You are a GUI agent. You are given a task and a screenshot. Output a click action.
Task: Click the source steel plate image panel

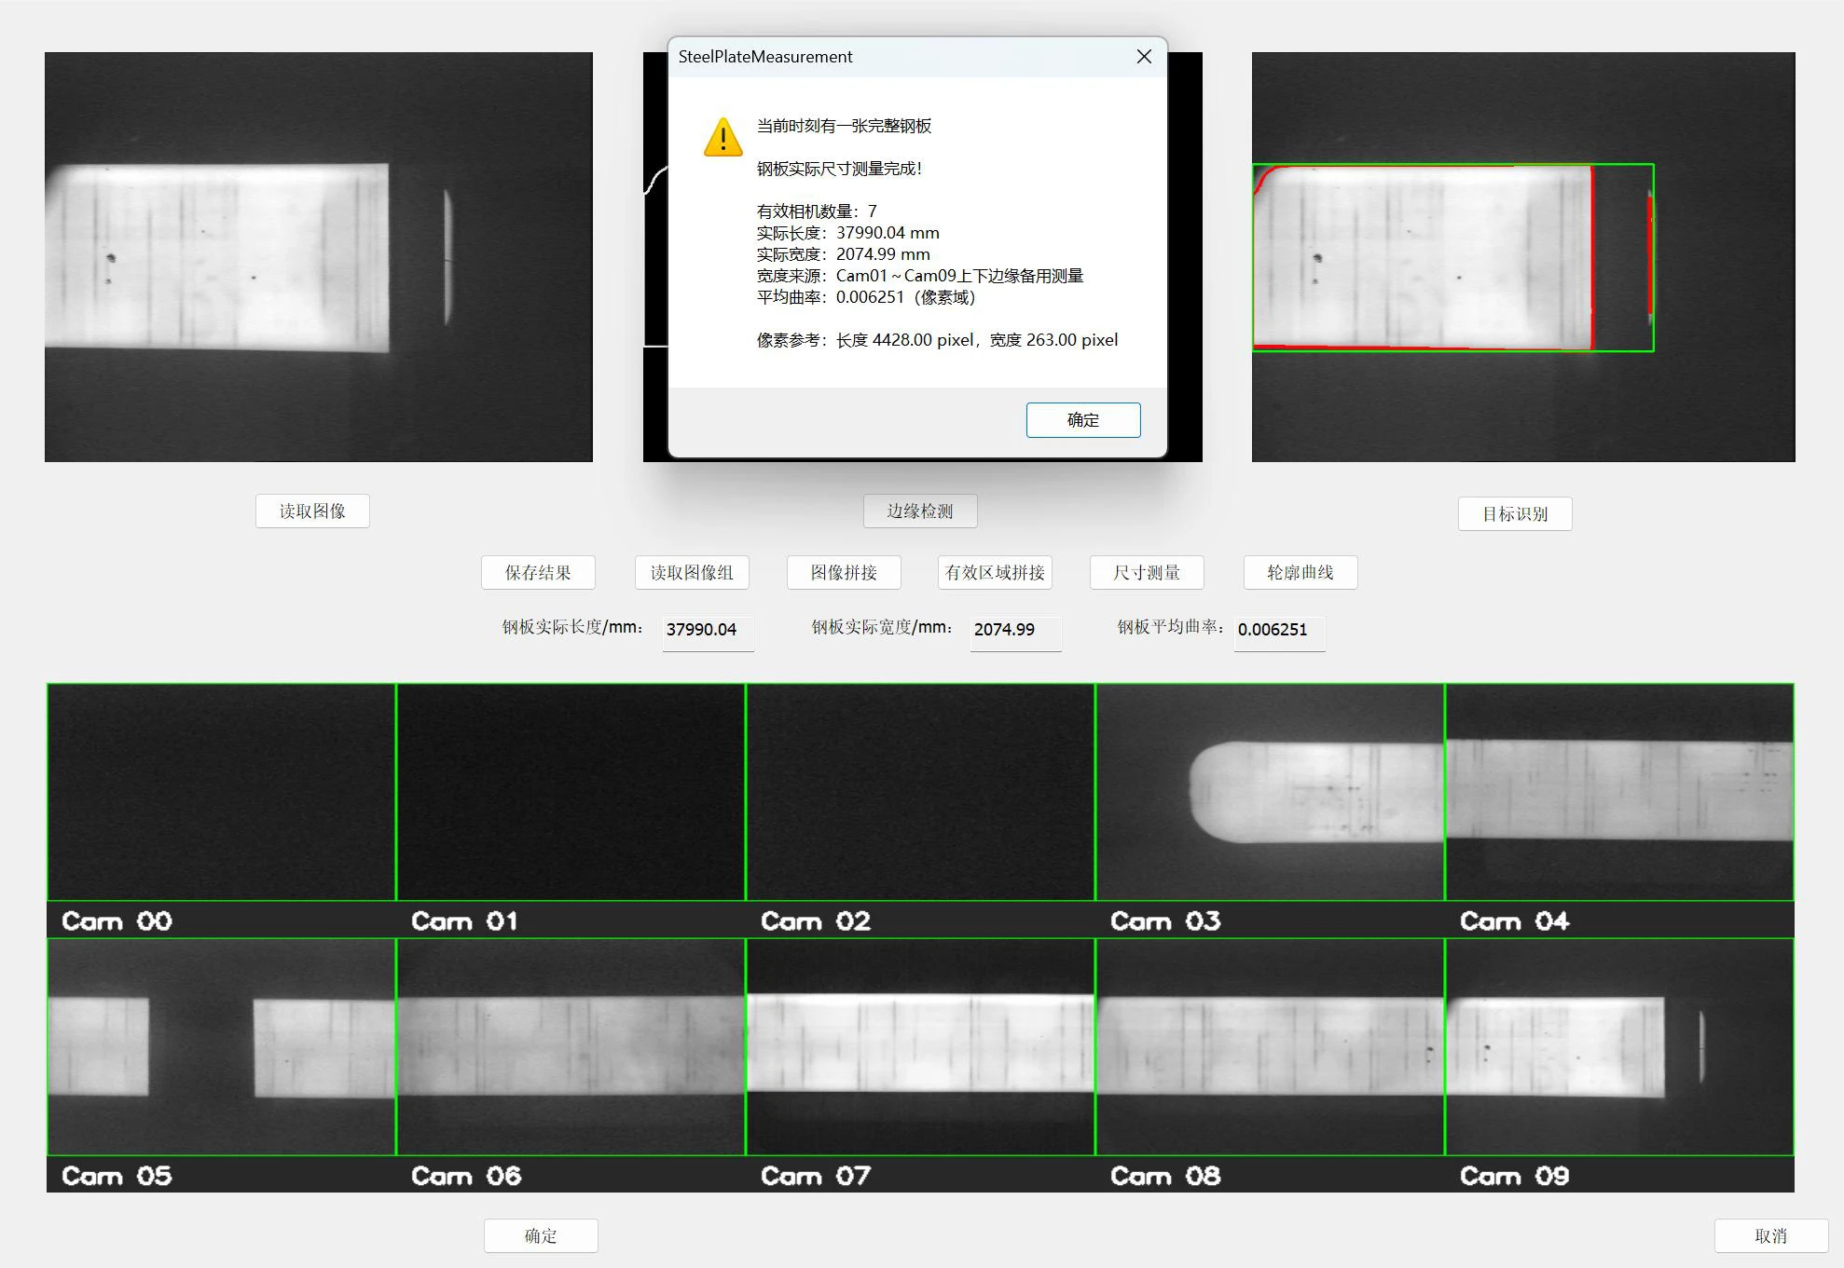click(x=319, y=257)
